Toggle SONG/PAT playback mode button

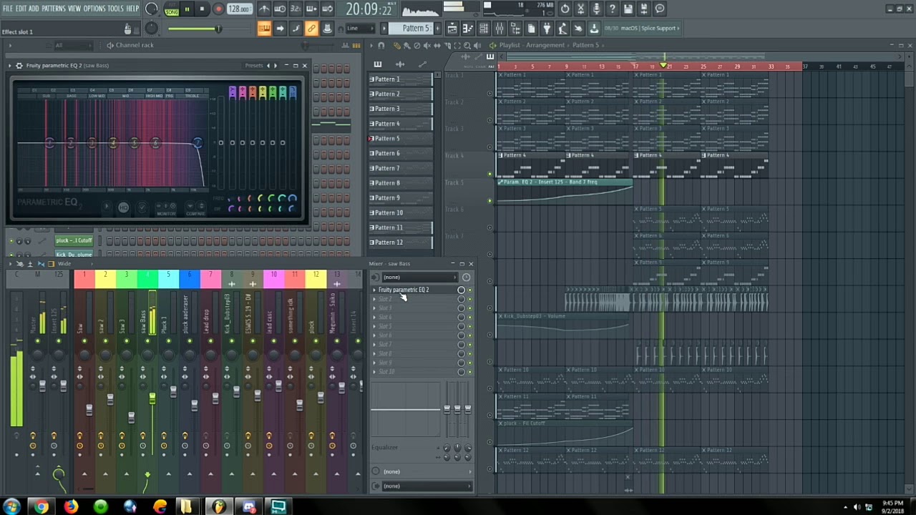pyautogui.click(x=171, y=9)
